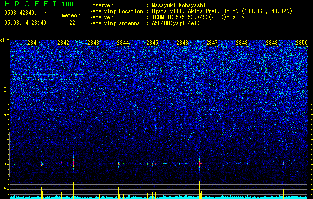Click the meteor label
The image size is (313, 199).
71,15
